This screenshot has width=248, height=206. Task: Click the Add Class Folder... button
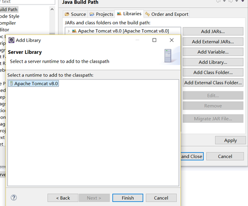[213, 72]
